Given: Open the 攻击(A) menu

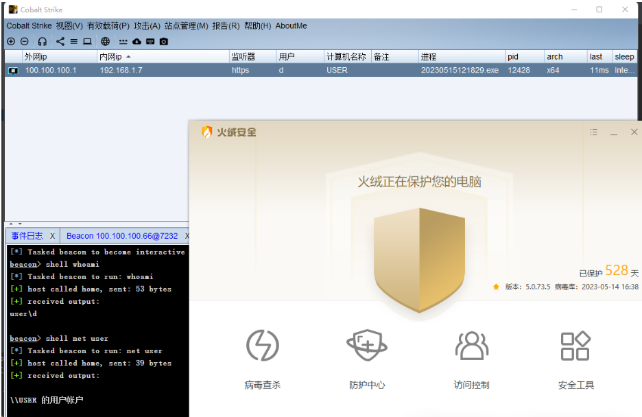Looking at the screenshot, I should point(147,26).
